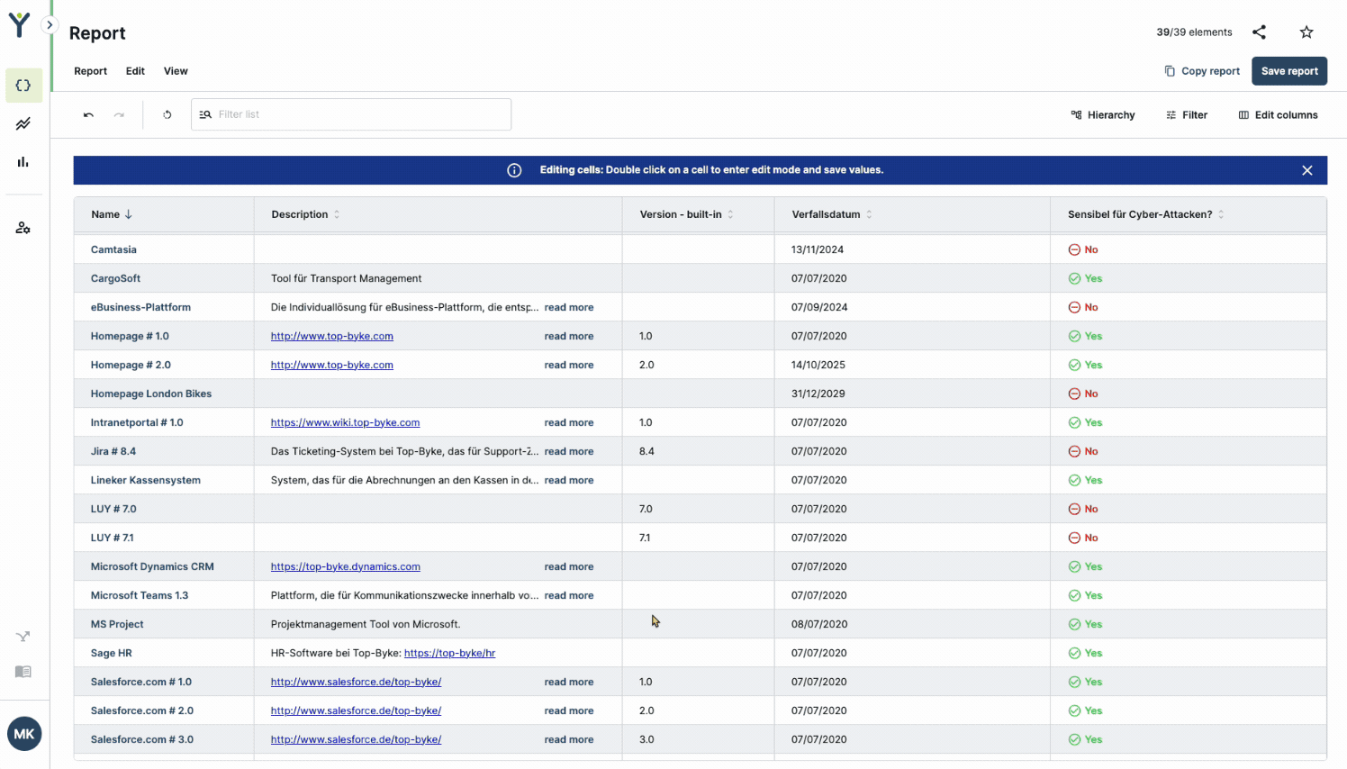Toggle the Hierarchy view
The width and height of the screenshot is (1347, 769).
pyautogui.click(x=1102, y=115)
